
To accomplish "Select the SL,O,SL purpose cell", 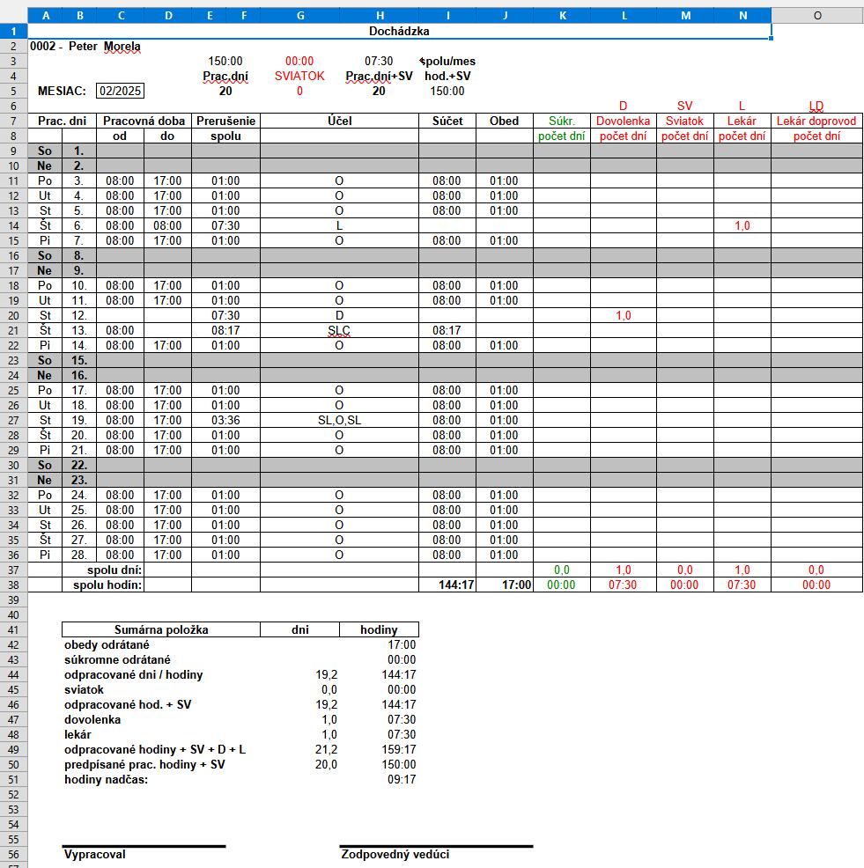I will 339,420.
